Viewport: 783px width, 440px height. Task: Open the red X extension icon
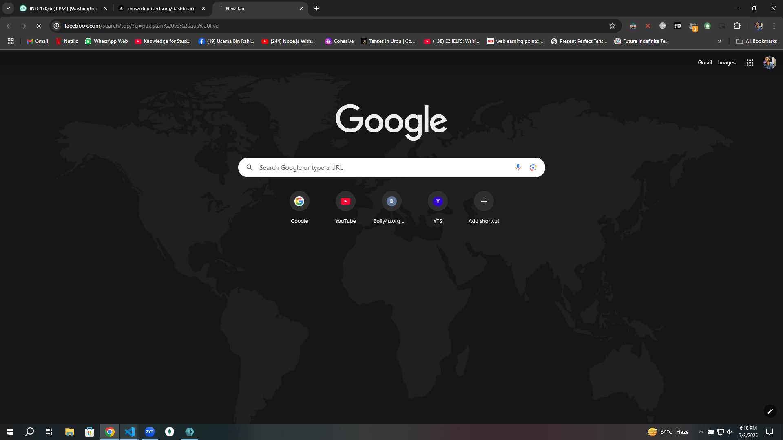pos(648,26)
